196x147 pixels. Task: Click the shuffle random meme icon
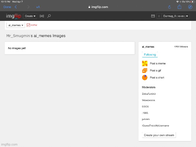pos(42,16)
